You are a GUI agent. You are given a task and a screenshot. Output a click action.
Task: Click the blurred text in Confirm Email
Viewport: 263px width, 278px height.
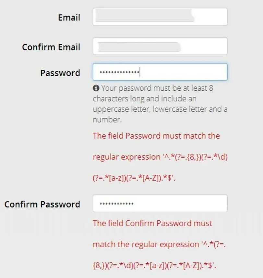click(138, 46)
